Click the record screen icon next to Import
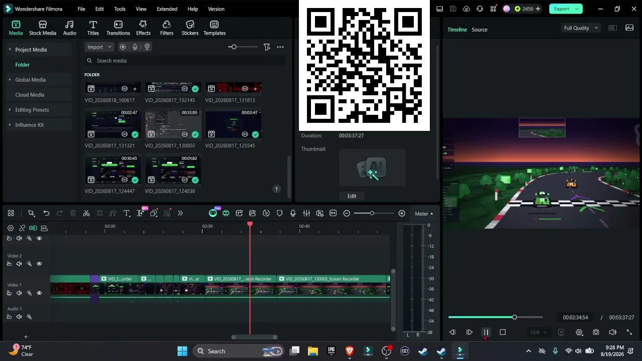Screen dimensions: 642x361 123,47
